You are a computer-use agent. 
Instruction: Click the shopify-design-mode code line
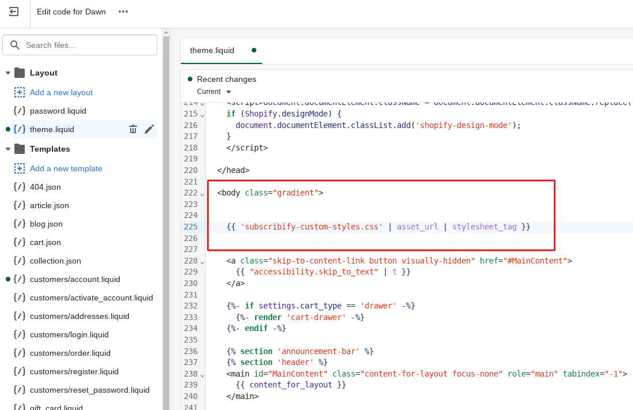click(378, 125)
